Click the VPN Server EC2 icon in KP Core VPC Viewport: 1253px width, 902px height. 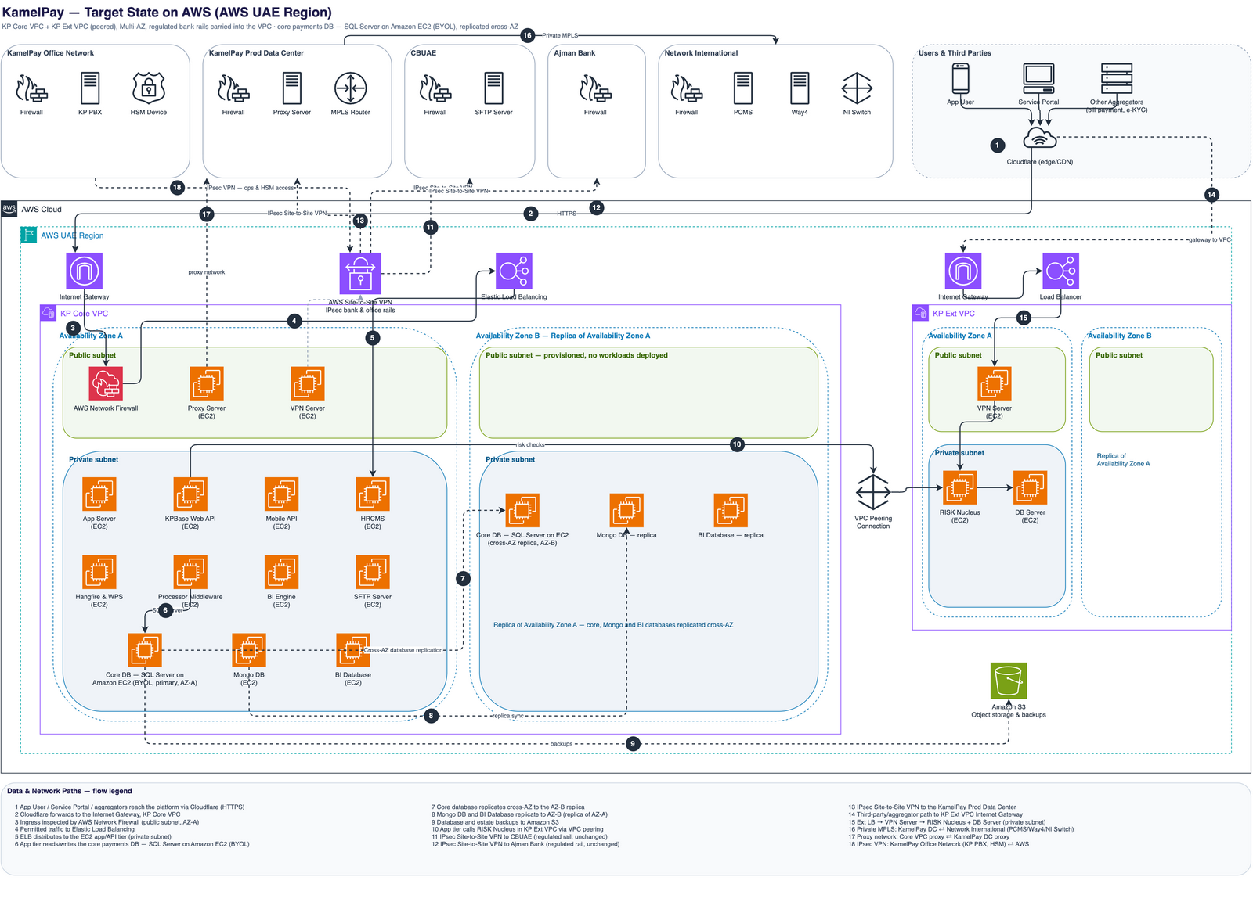[308, 383]
